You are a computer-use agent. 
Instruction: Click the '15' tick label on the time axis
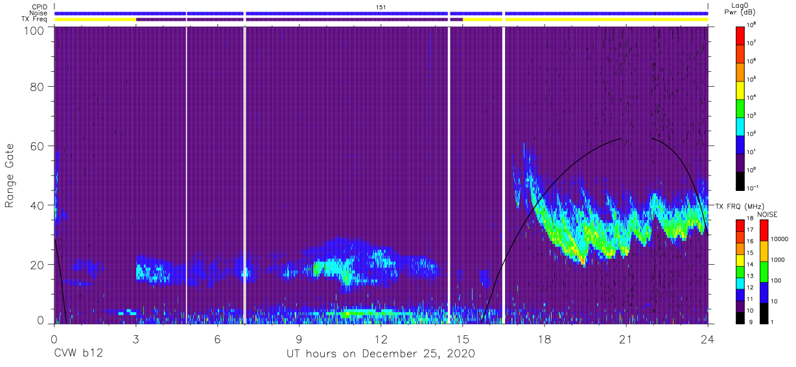(x=462, y=339)
